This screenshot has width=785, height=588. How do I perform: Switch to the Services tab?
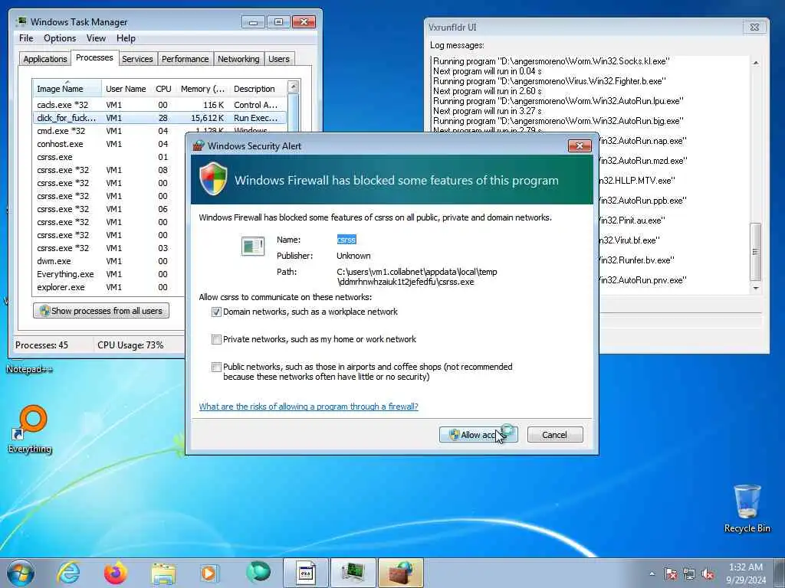(x=137, y=59)
